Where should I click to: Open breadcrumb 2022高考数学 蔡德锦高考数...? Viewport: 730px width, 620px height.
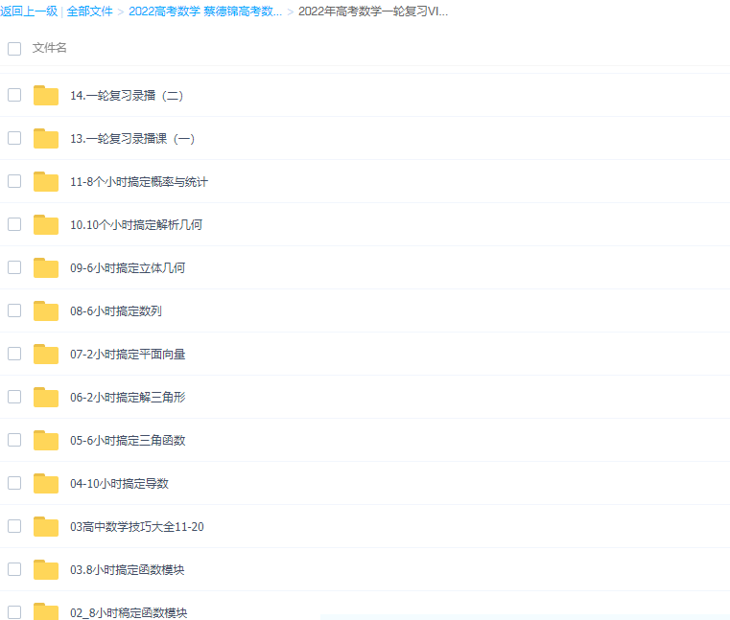click(x=205, y=11)
